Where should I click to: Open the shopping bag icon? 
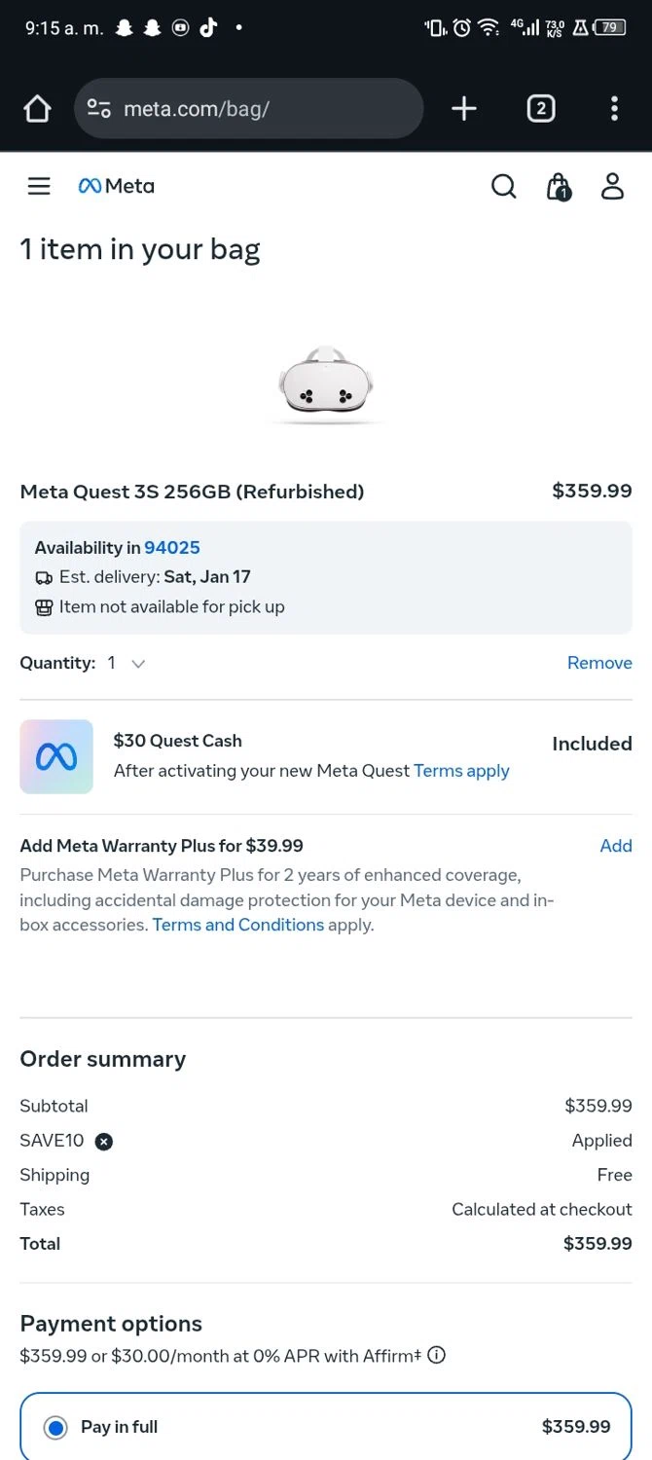pos(558,186)
